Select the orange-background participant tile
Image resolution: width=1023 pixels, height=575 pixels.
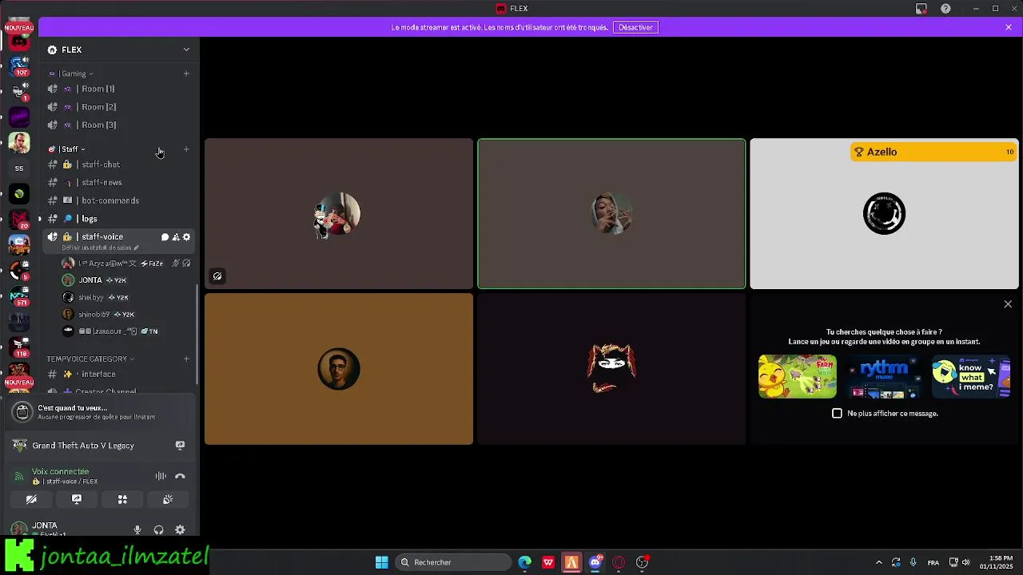(339, 369)
